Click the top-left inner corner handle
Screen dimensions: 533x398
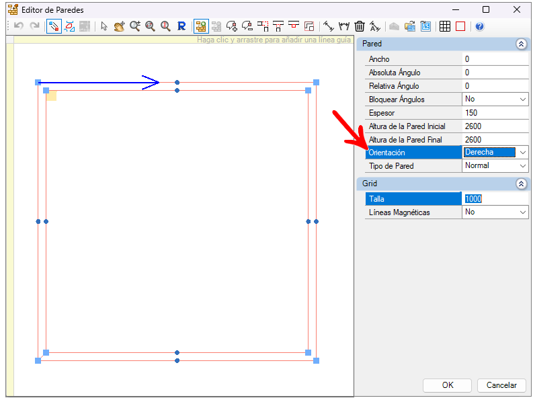coord(46,90)
